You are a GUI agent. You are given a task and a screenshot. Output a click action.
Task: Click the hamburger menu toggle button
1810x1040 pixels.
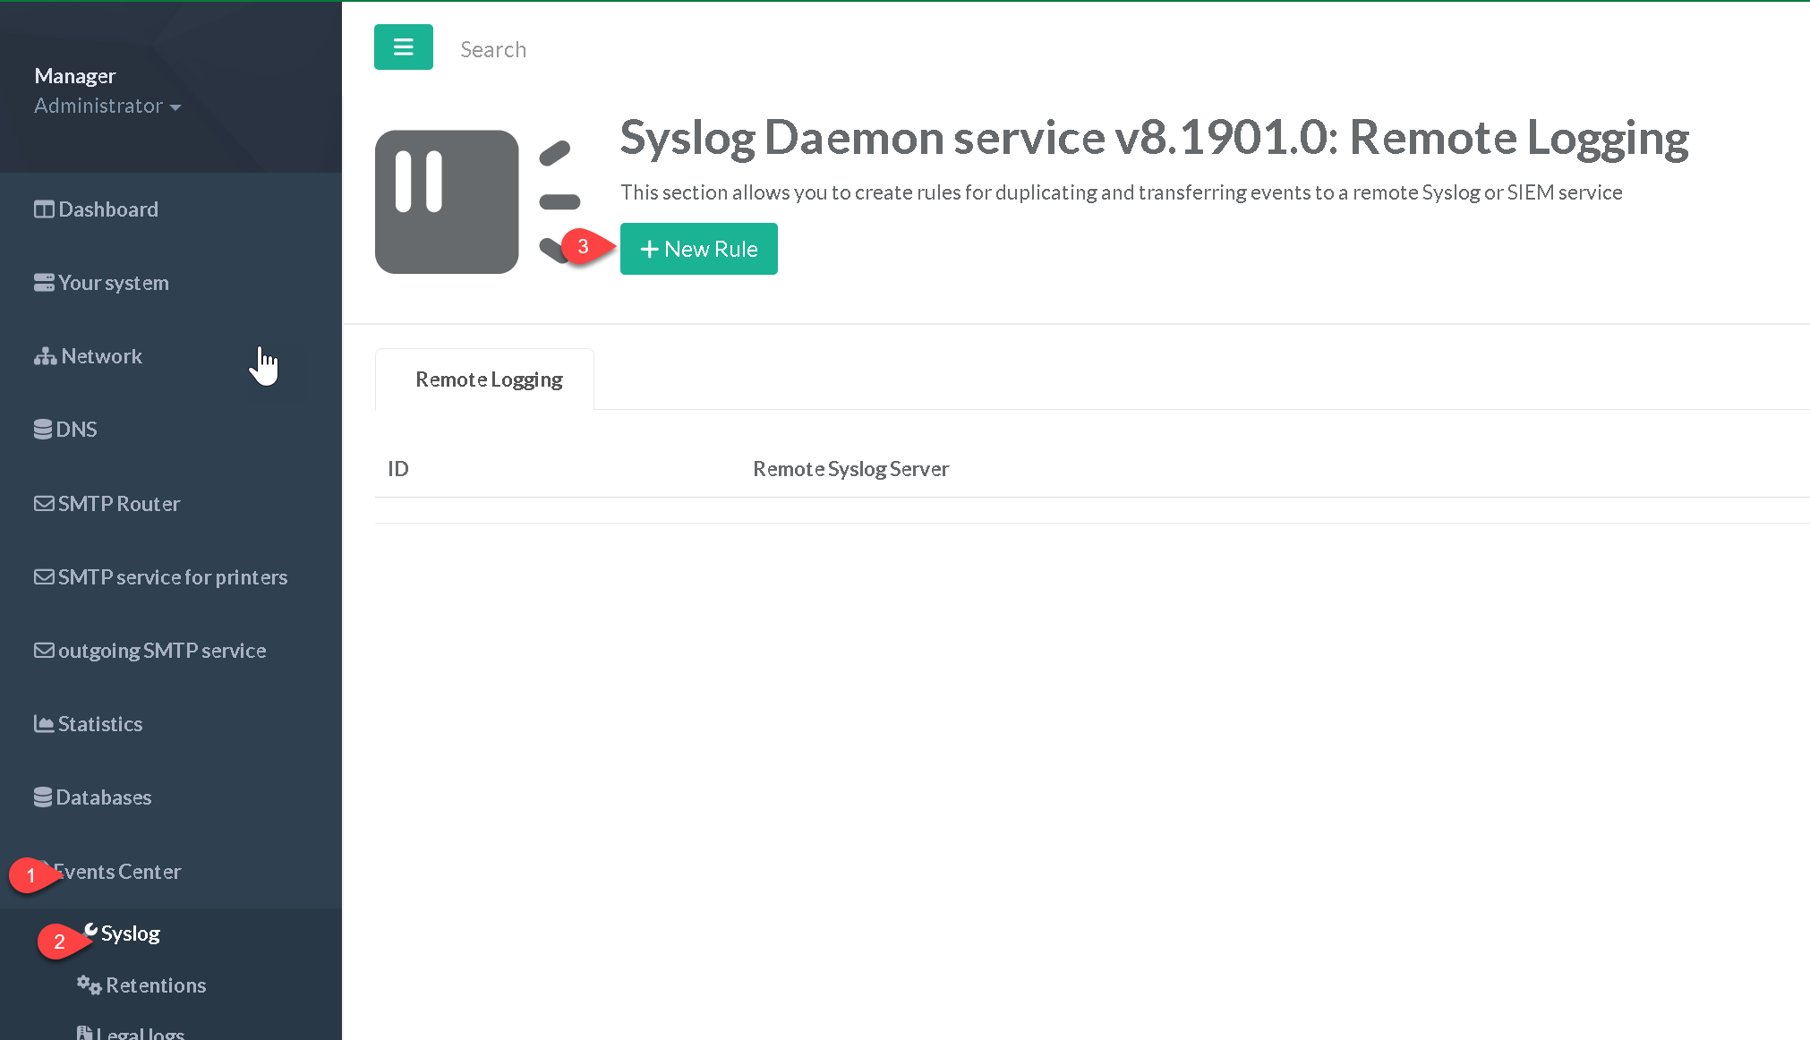pyautogui.click(x=403, y=47)
